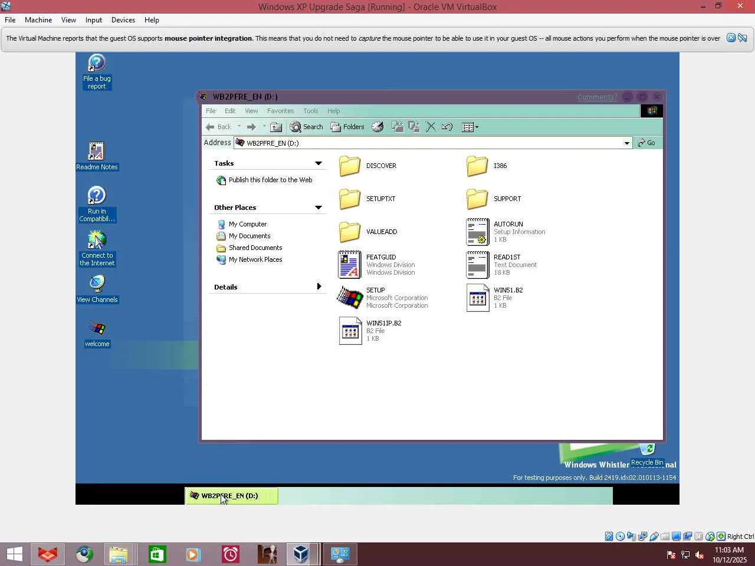
Task: Click the Go button
Action: pos(646,143)
